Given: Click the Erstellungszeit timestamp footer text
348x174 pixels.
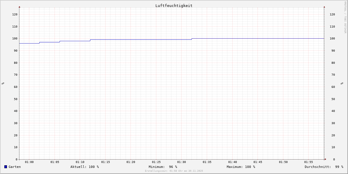Looking at the screenshot, I should tap(174, 171).
